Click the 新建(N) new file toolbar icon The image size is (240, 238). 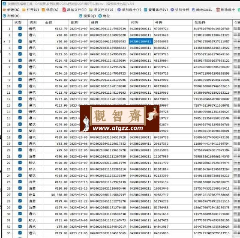pos(4,10)
